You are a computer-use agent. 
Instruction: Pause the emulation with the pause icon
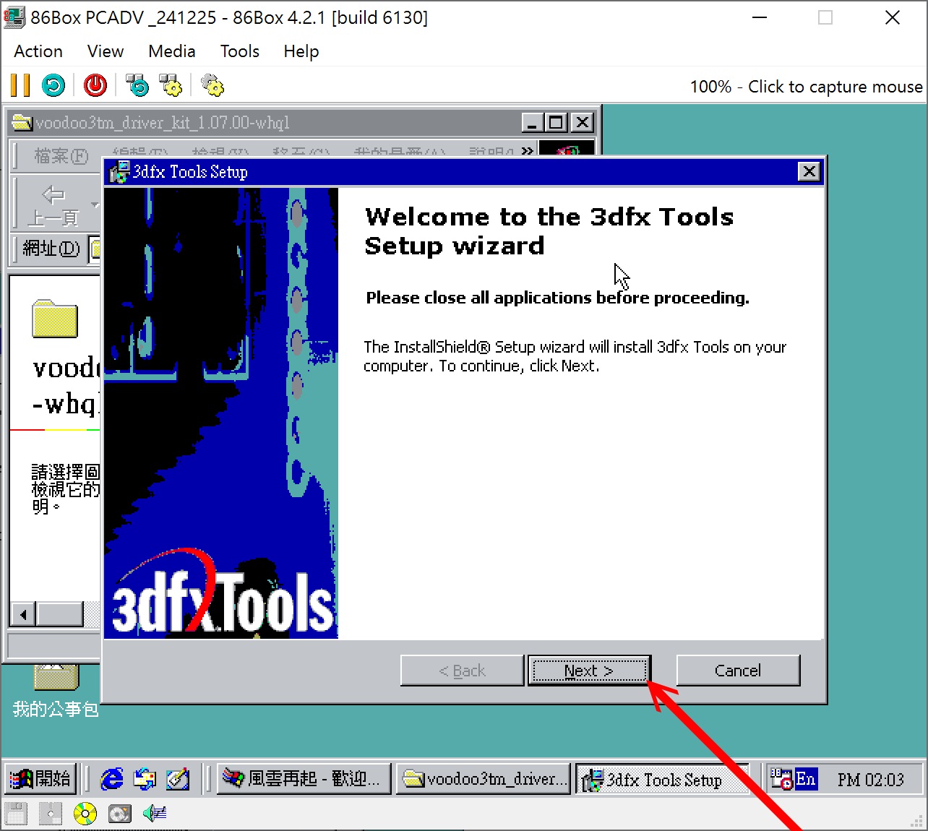tap(20, 85)
